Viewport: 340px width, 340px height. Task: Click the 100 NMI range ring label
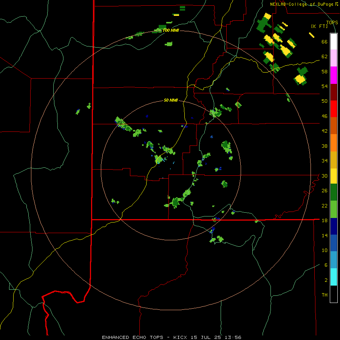click(x=171, y=30)
